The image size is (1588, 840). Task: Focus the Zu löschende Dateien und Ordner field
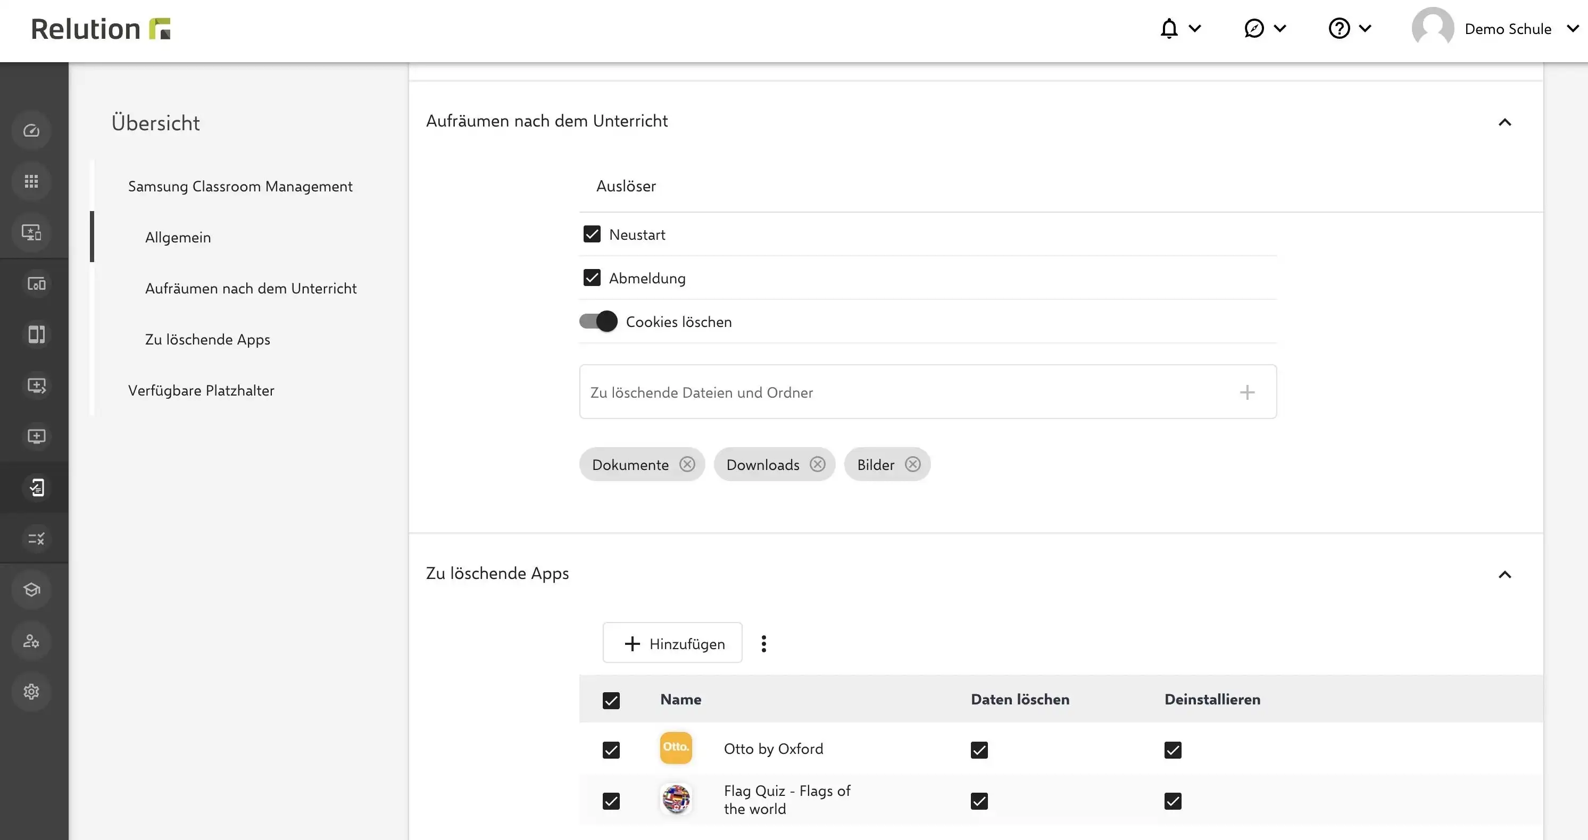pos(928,392)
